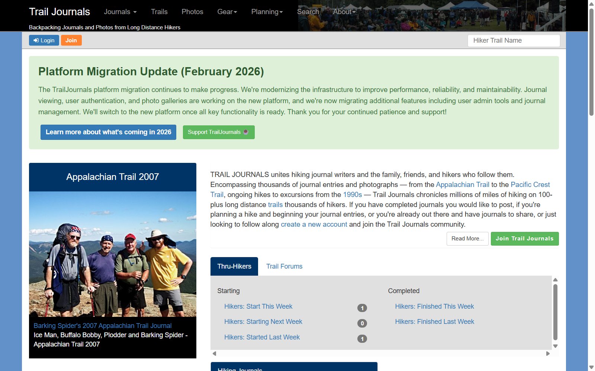Click the Support TrailJournals button
The height and width of the screenshot is (371, 595).
coord(219,132)
